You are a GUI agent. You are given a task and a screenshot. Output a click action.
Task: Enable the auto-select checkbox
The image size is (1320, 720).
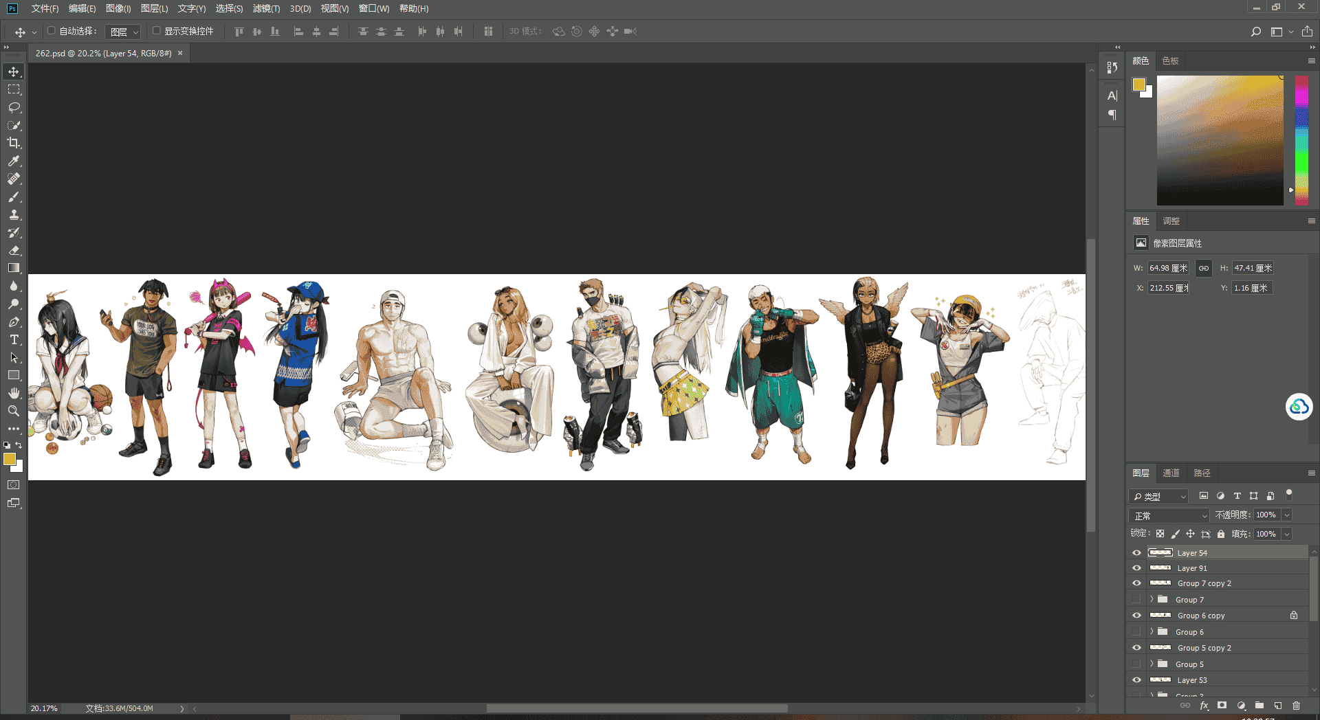(52, 31)
